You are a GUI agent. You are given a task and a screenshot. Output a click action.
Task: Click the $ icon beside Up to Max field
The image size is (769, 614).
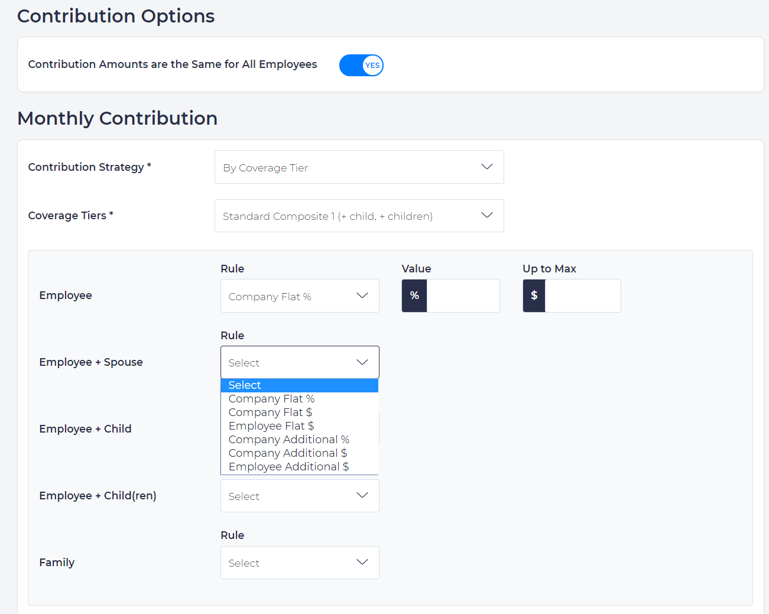(534, 295)
